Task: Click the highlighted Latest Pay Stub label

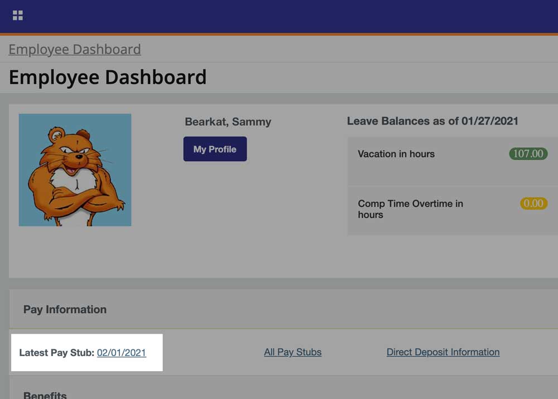Action: pos(56,352)
